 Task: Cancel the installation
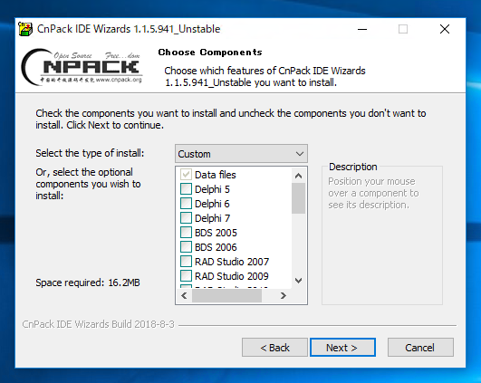pos(420,348)
